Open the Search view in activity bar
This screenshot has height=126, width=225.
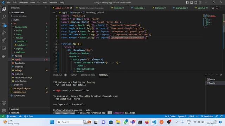tap(4, 17)
